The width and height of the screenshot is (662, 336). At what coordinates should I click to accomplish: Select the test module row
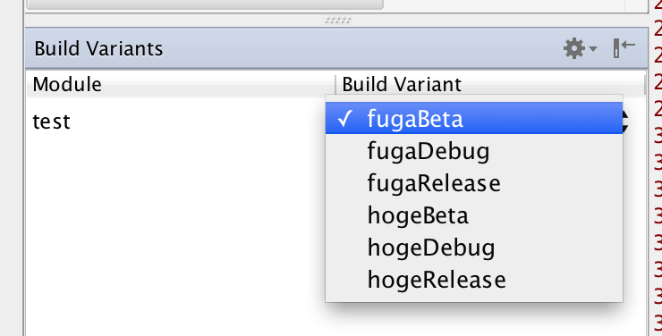(176, 122)
